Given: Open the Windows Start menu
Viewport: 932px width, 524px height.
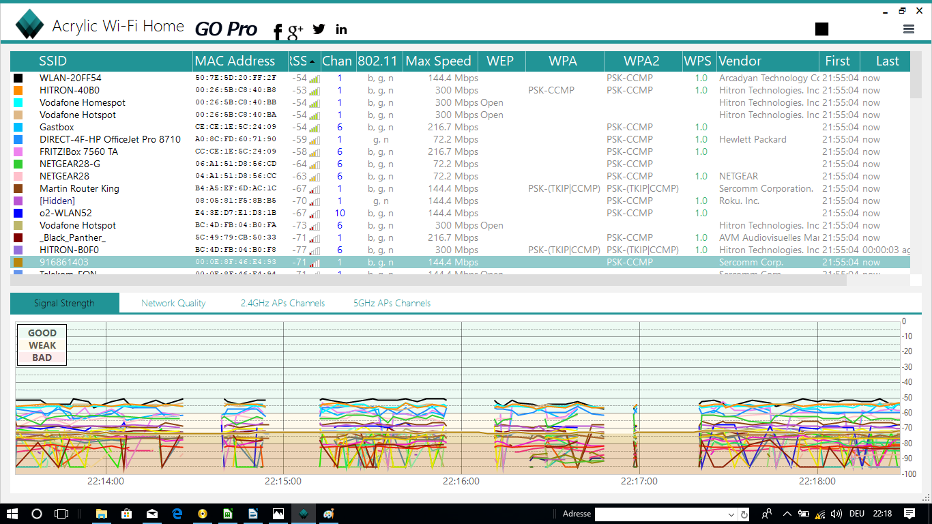Looking at the screenshot, I should point(12,514).
